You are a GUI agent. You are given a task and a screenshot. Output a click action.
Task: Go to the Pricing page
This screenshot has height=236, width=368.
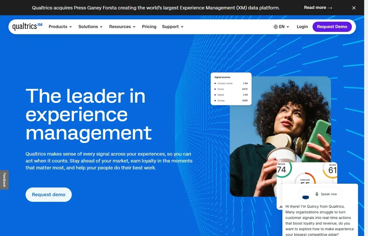[x=149, y=26]
